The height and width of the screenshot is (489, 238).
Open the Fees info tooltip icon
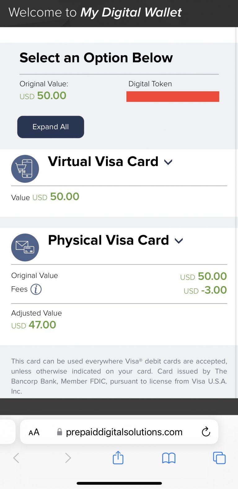tap(36, 289)
